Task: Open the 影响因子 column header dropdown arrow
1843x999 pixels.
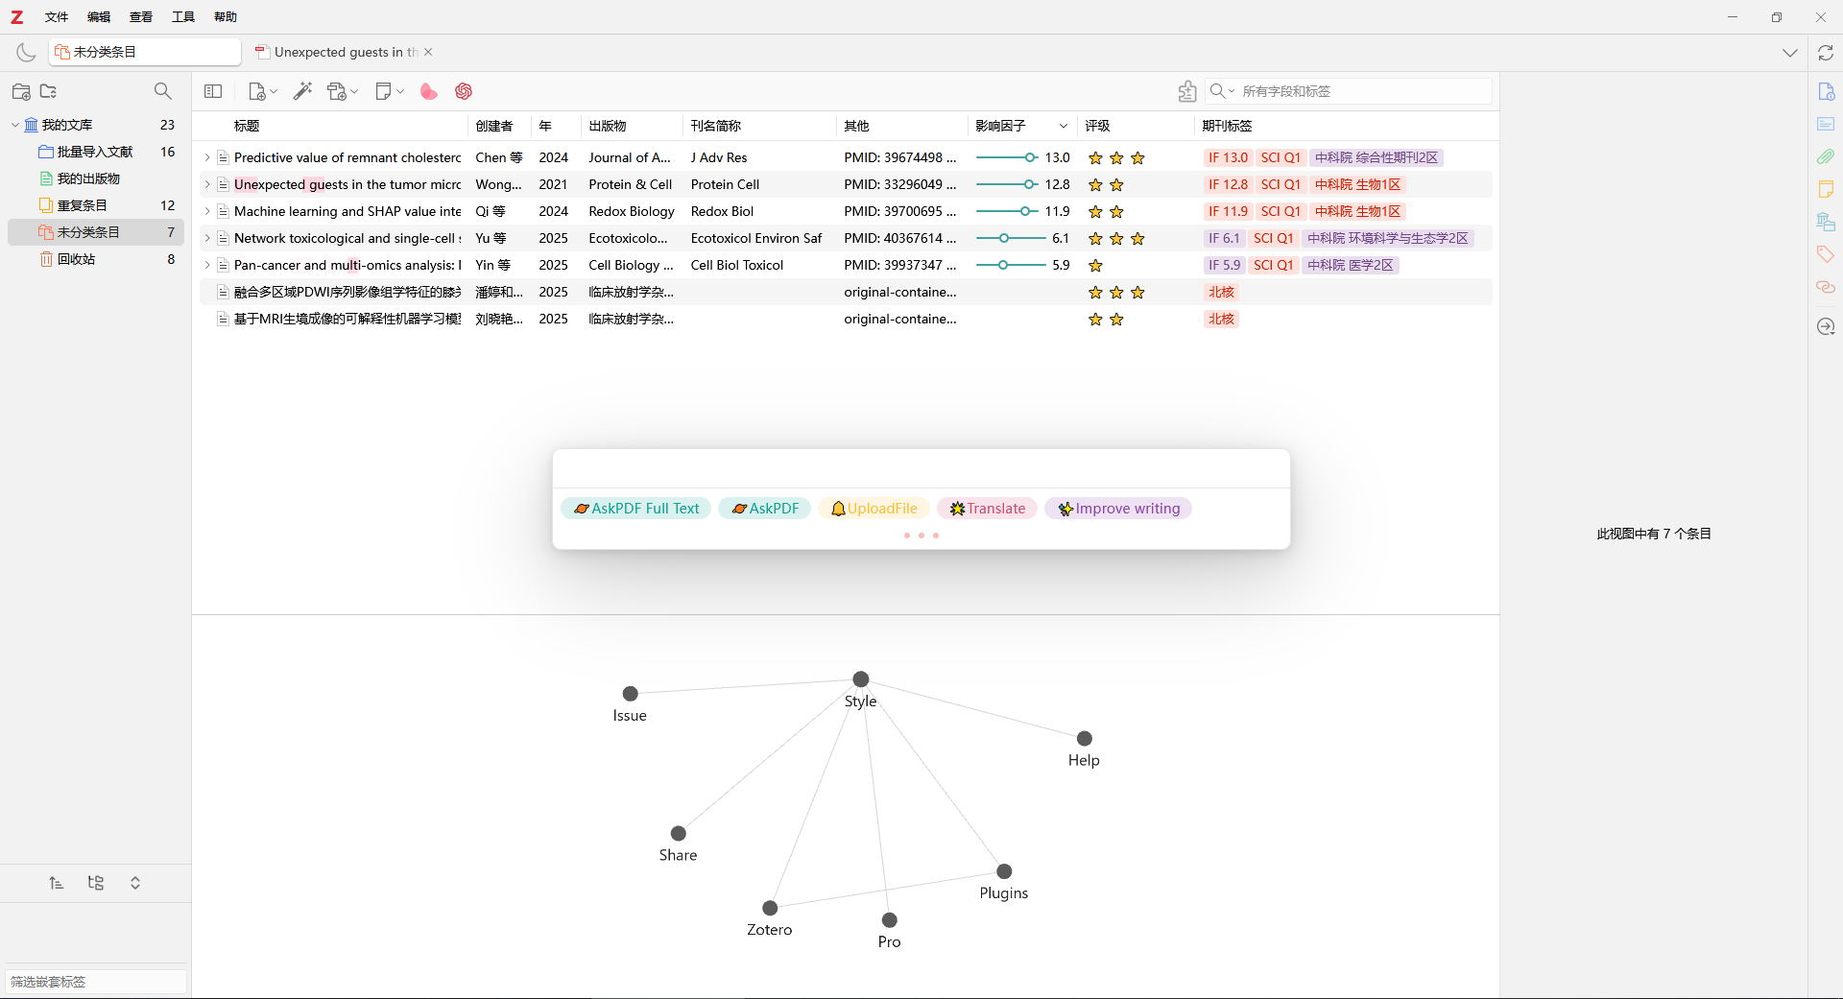Action: point(1063,126)
